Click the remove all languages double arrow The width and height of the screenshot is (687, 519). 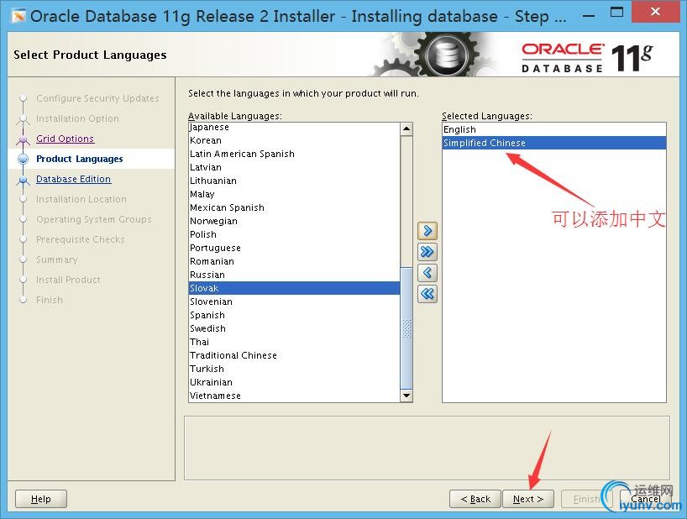(427, 293)
